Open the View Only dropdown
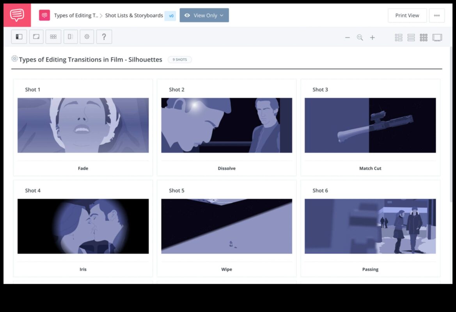456x312 pixels. pos(204,15)
